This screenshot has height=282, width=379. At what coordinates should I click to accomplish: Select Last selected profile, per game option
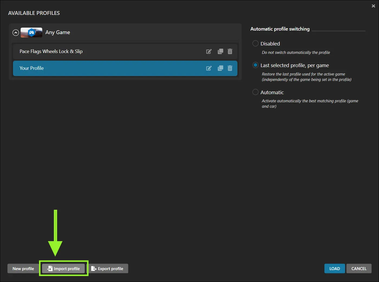pos(255,65)
